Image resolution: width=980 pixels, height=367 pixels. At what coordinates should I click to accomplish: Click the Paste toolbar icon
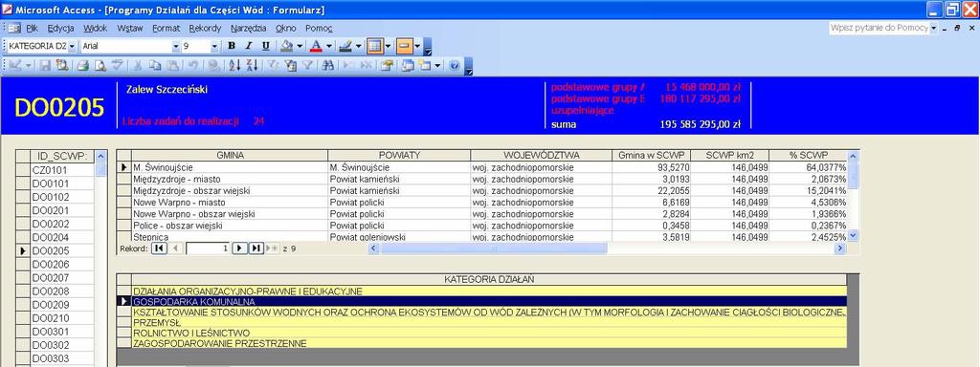coord(173,65)
